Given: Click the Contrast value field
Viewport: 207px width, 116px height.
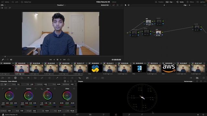Looking at the screenshot, I should coord(45,84).
